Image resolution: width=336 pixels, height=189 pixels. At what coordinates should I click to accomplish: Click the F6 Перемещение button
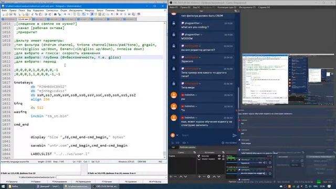click(x=83, y=182)
